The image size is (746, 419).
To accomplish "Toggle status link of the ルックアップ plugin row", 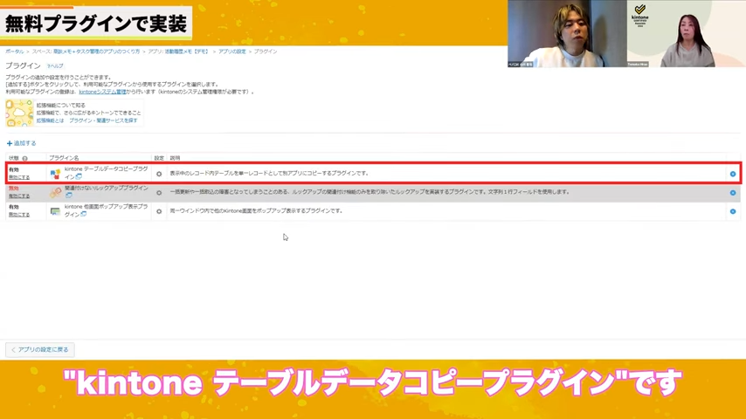I will (19, 196).
